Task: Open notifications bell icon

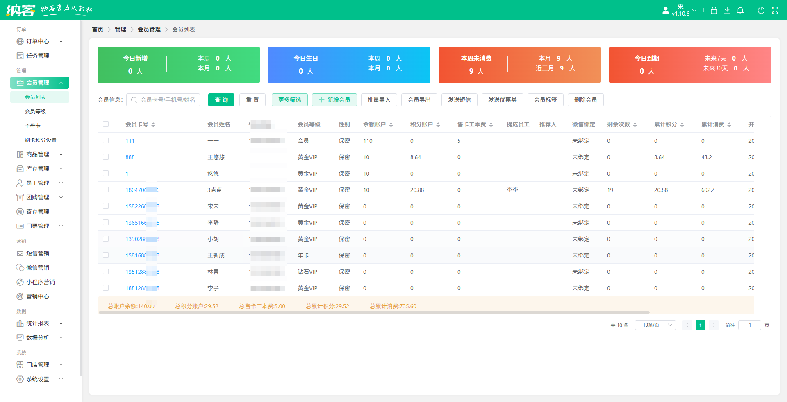Action: [740, 10]
